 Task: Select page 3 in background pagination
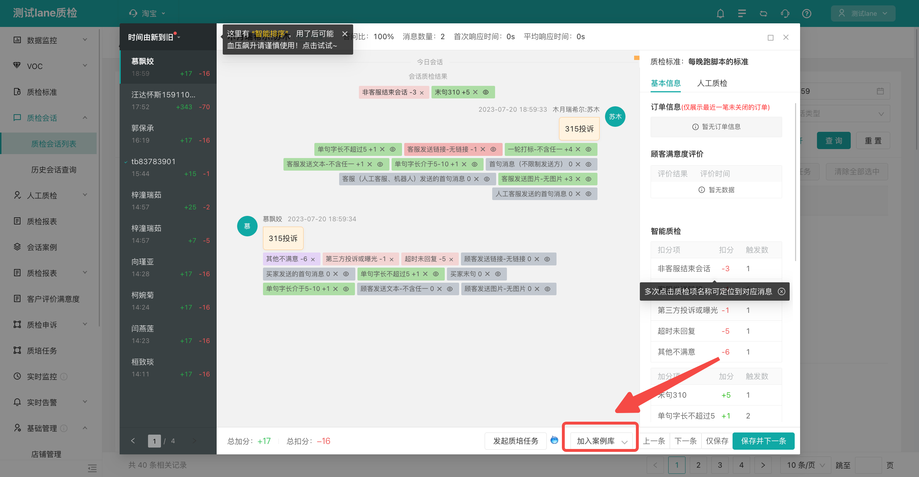720,465
